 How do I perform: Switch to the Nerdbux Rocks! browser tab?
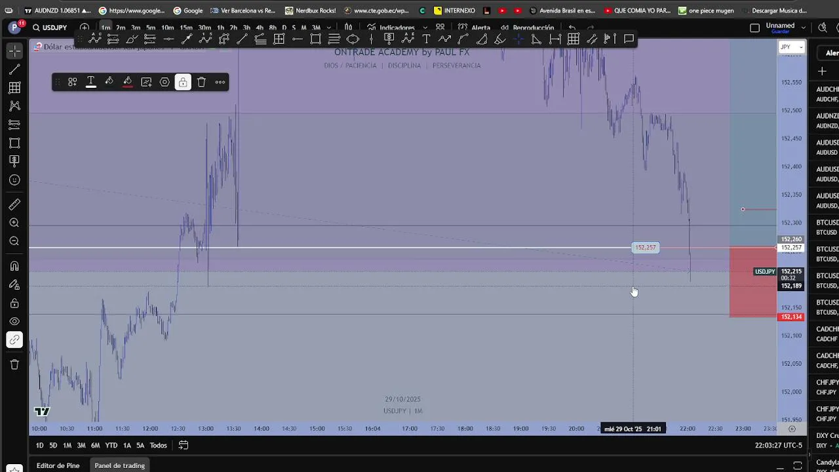[310, 10]
